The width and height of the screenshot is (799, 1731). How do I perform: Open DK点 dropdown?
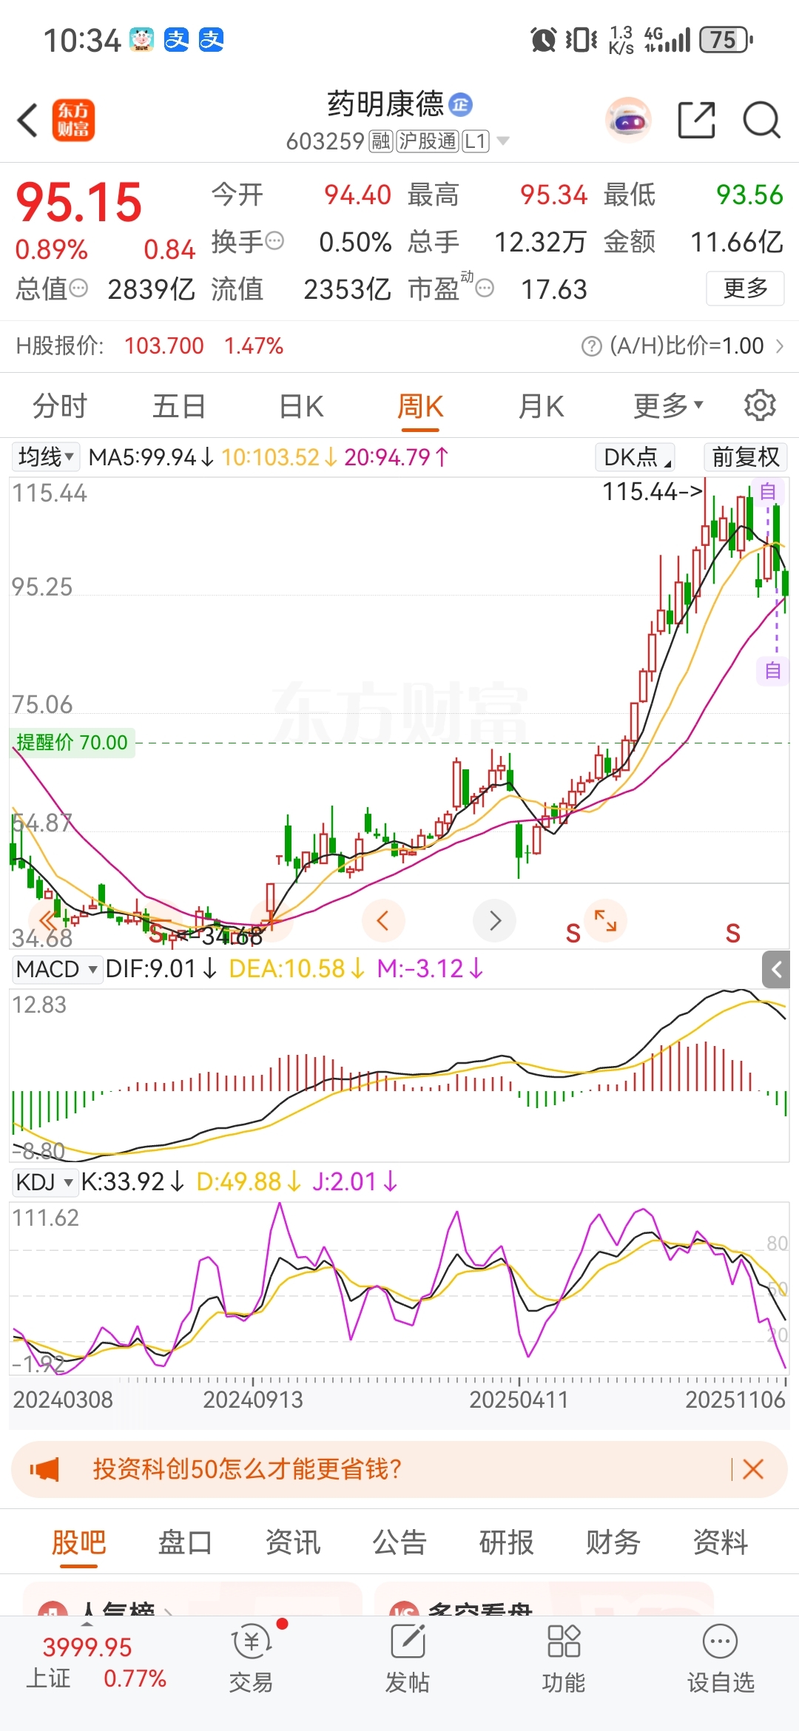coord(635,457)
